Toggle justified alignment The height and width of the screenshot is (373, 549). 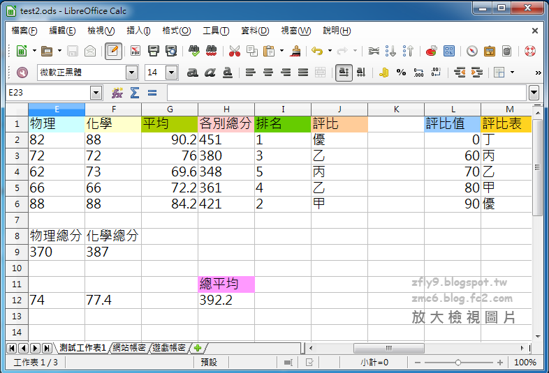tap(303, 73)
